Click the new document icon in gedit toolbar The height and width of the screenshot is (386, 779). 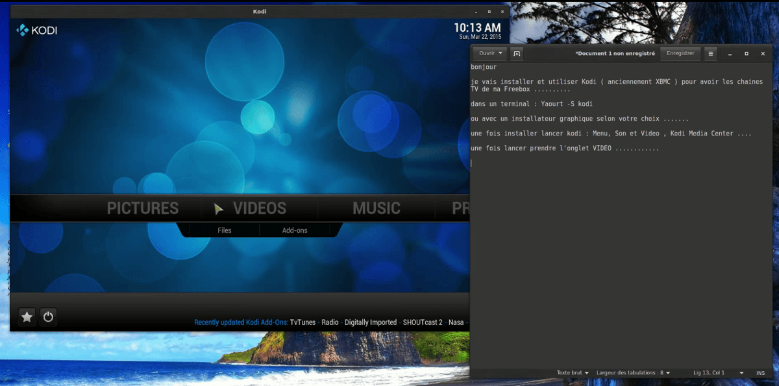point(516,54)
